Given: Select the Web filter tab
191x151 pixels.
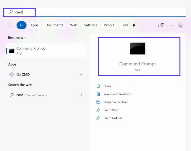Looking at the screenshot, I should click(74, 25).
